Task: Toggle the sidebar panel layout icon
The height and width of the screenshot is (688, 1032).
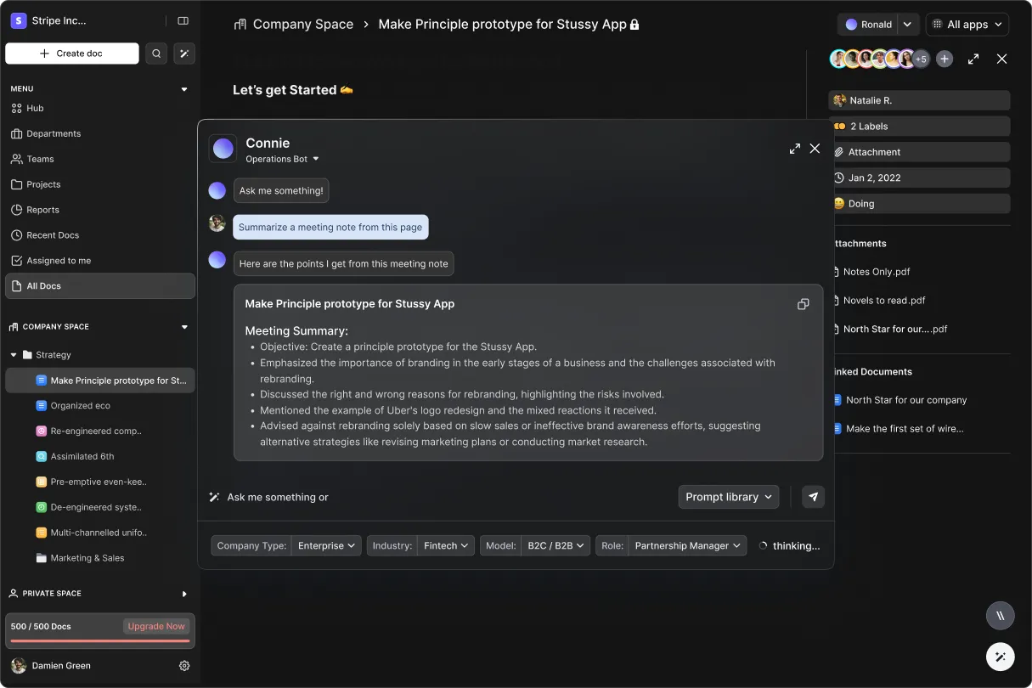Action: tap(183, 21)
